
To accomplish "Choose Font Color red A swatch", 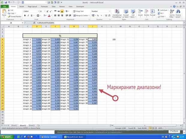I will tap(49, 16).
